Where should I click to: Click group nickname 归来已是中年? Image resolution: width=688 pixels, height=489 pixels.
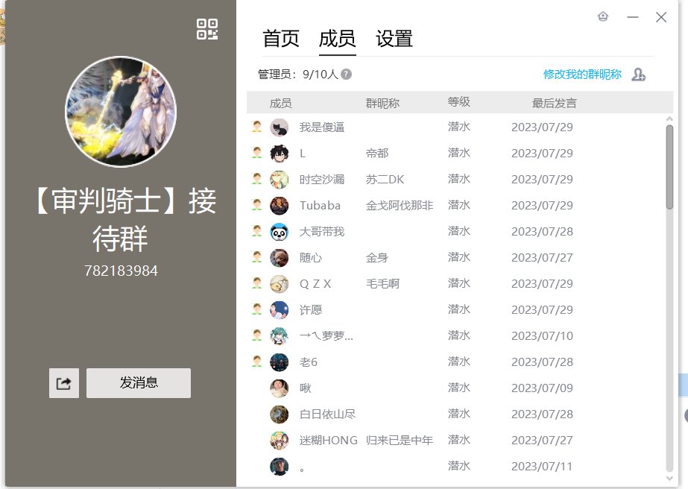pos(400,441)
